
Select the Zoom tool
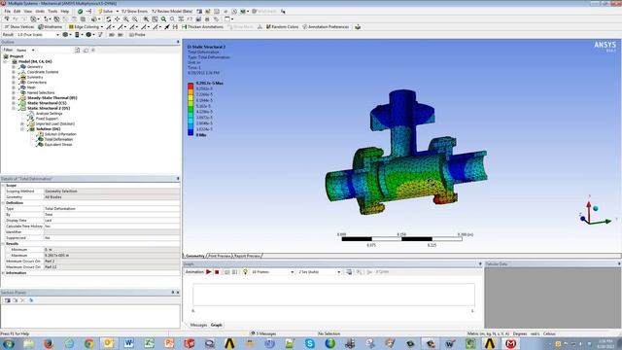coord(125,19)
